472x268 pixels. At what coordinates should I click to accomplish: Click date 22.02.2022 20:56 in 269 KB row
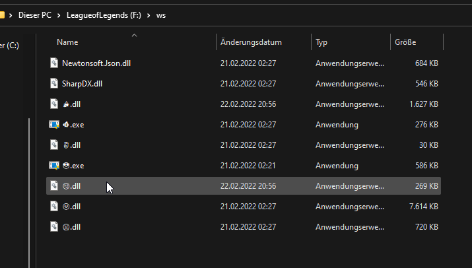pos(248,186)
